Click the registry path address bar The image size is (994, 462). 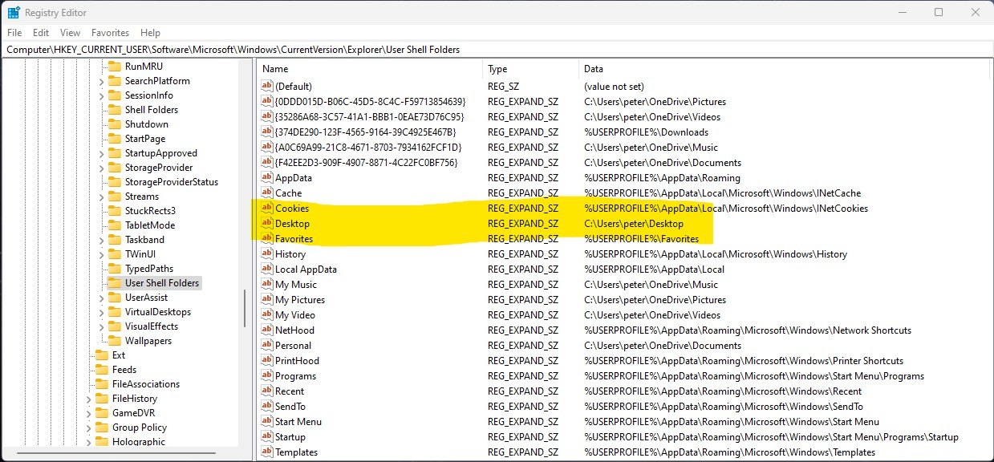pyautogui.click(x=497, y=50)
